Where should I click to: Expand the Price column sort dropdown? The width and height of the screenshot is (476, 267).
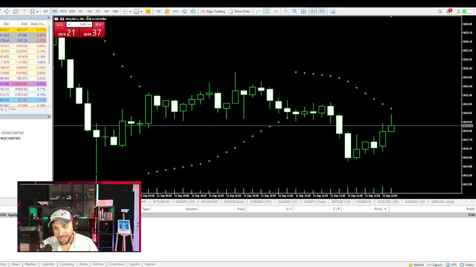point(385,209)
